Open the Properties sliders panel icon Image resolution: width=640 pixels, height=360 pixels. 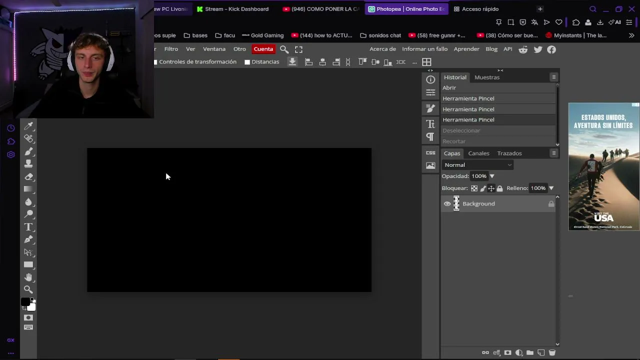click(x=430, y=92)
